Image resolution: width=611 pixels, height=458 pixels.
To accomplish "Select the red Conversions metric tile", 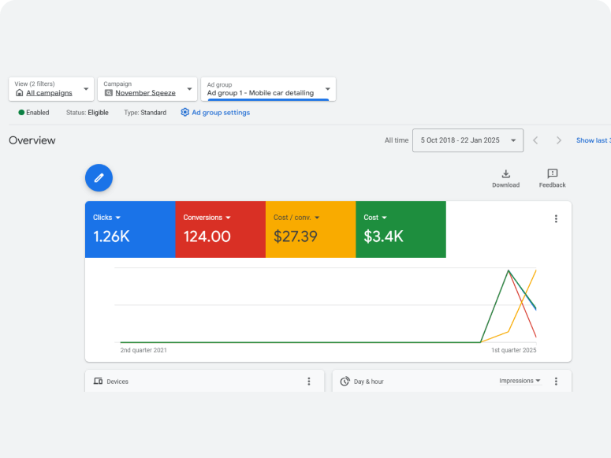I will point(220,229).
